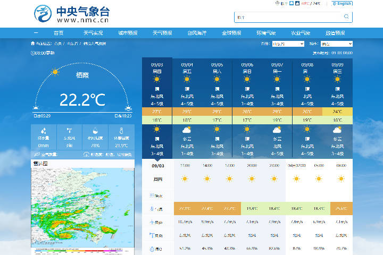Screen dimensions: 383x255
Task: Click the air quality icon below current conditions
Action: point(37,155)
